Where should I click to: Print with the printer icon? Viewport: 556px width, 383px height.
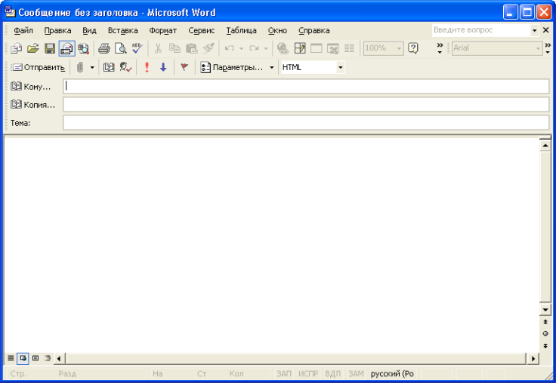104,48
